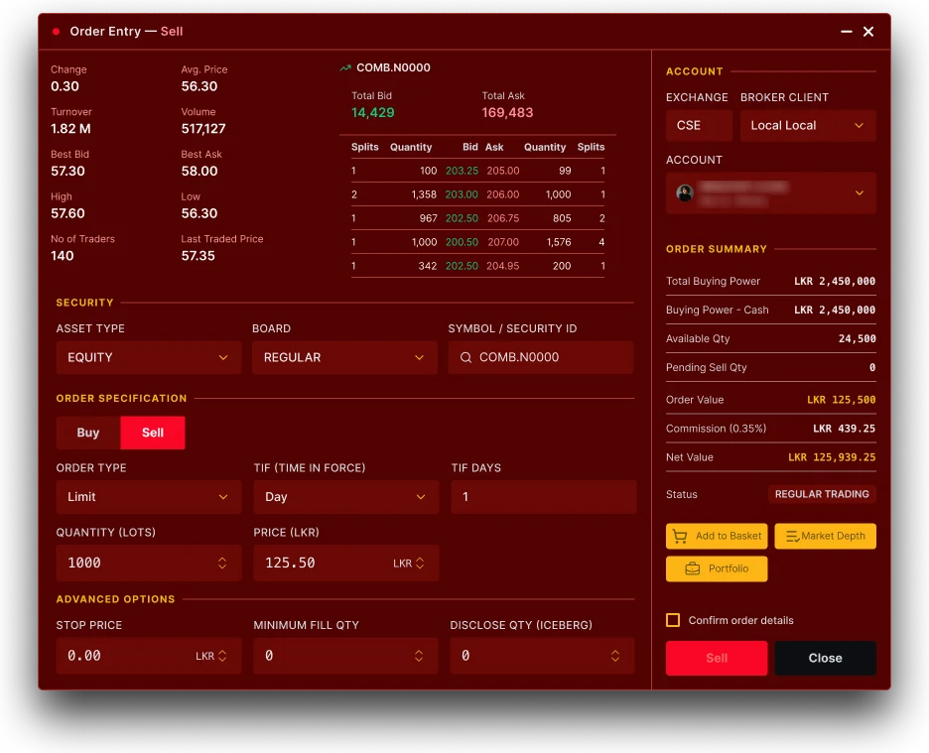The width and height of the screenshot is (929, 753).
Task: Click the High value 57.60
Action: pos(67,213)
